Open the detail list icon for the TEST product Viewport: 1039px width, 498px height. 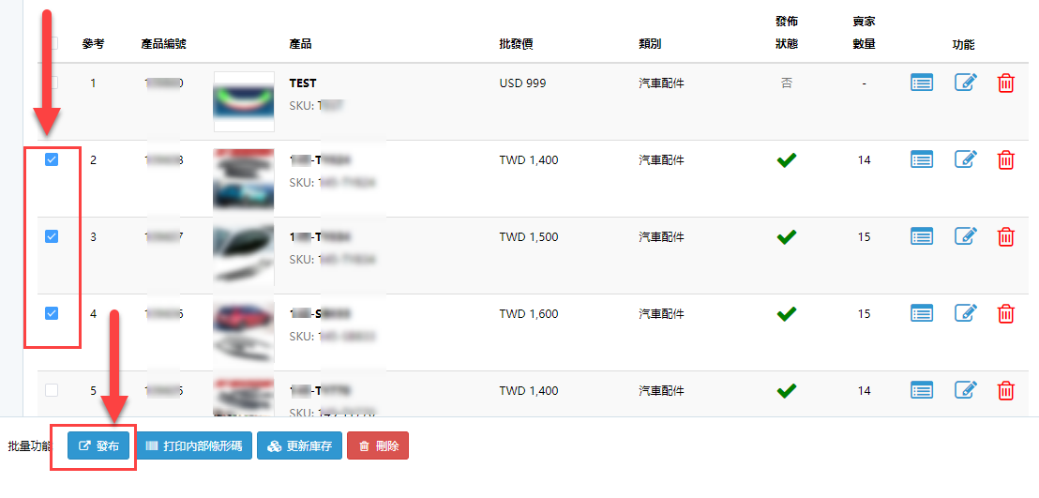pos(922,83)
